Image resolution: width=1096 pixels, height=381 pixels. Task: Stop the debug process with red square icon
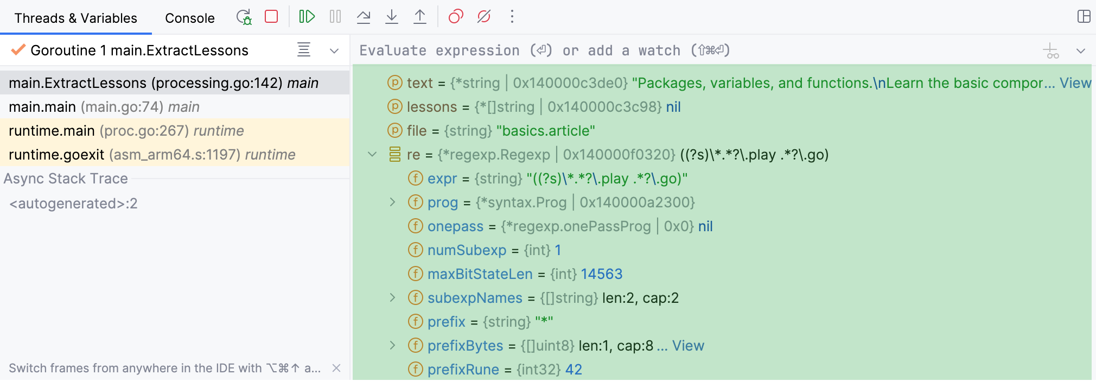point(271,16)
